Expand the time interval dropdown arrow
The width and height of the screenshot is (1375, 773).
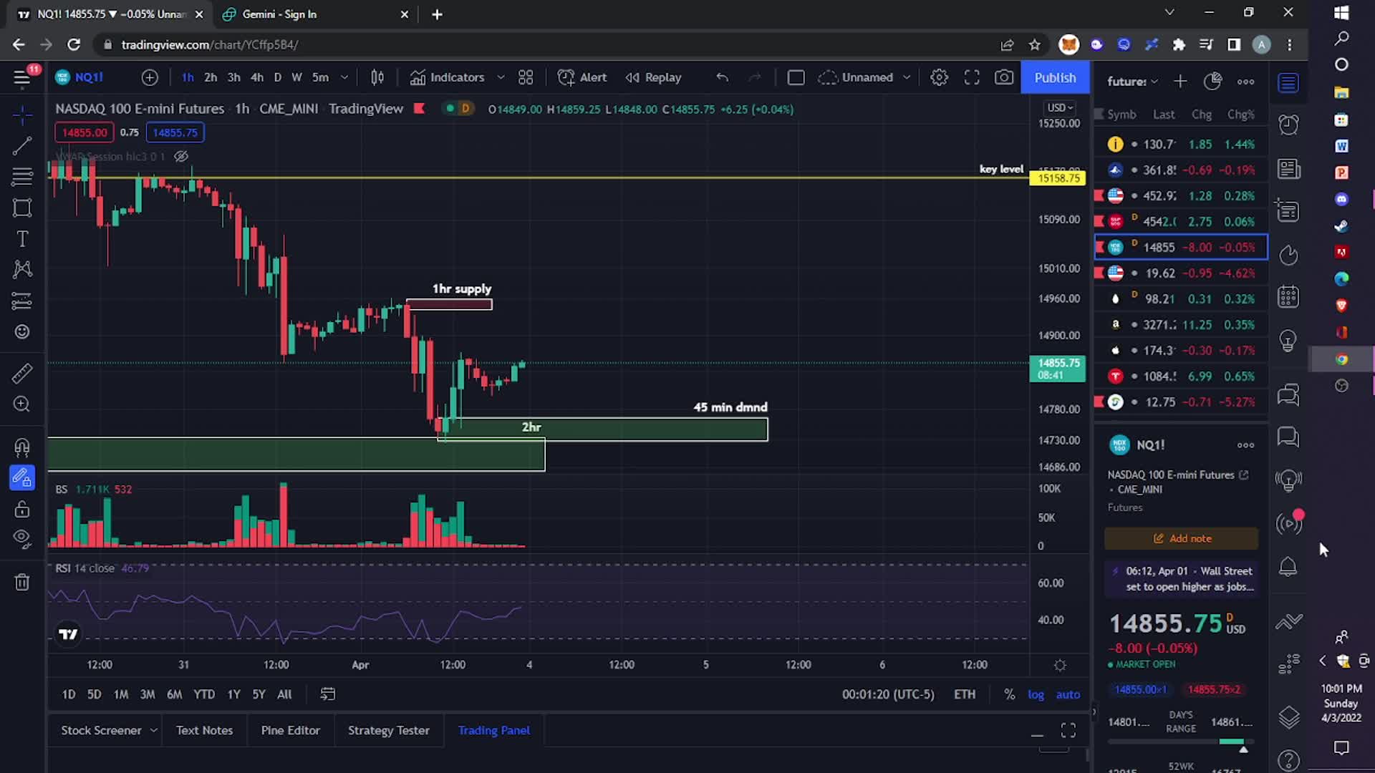(344, 77)
